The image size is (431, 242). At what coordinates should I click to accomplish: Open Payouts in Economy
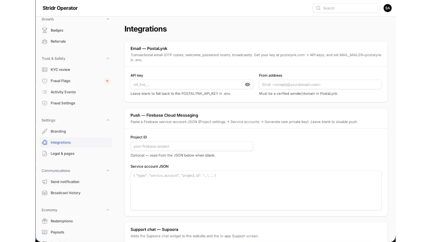(x=76, y=232)
